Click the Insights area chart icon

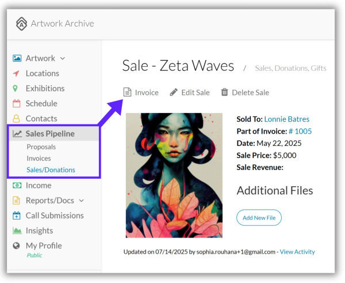(17, 231)
